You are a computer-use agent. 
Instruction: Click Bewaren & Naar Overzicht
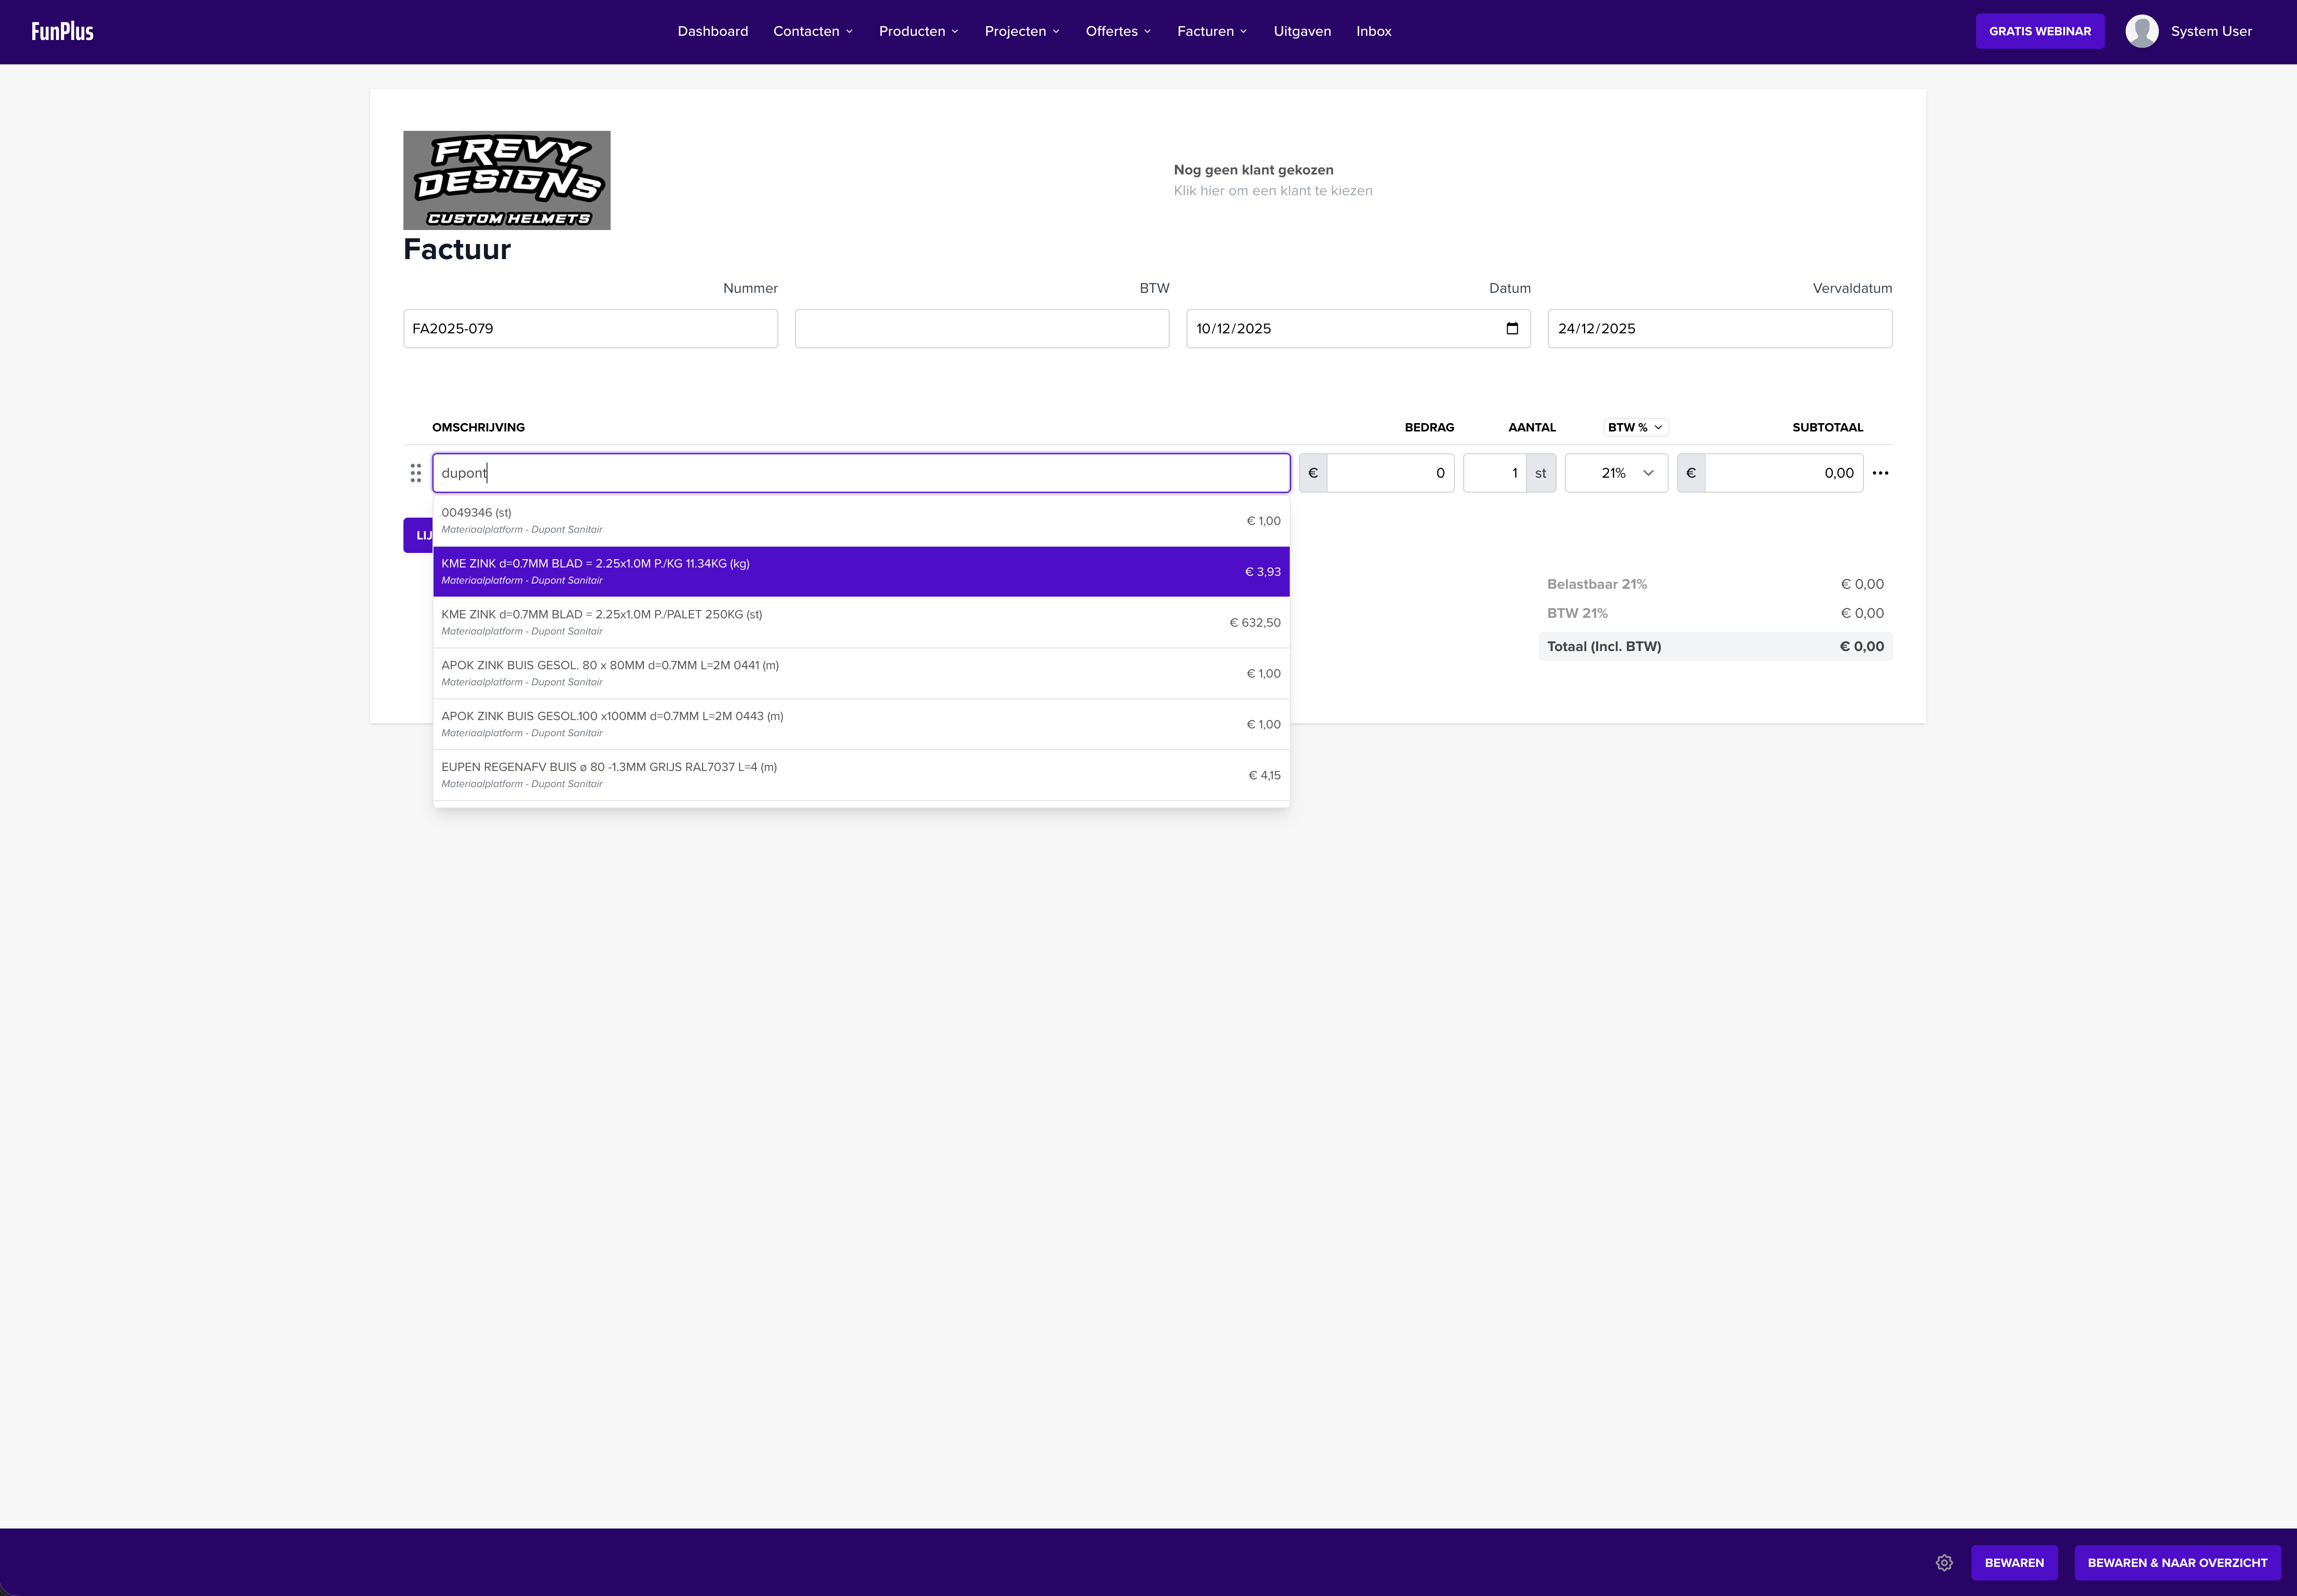[x=2176, y=1562]
